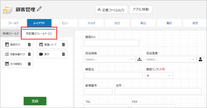Select the 自動採番テスト unplaced field label
The image size is (207, 108).
(18, 54)
